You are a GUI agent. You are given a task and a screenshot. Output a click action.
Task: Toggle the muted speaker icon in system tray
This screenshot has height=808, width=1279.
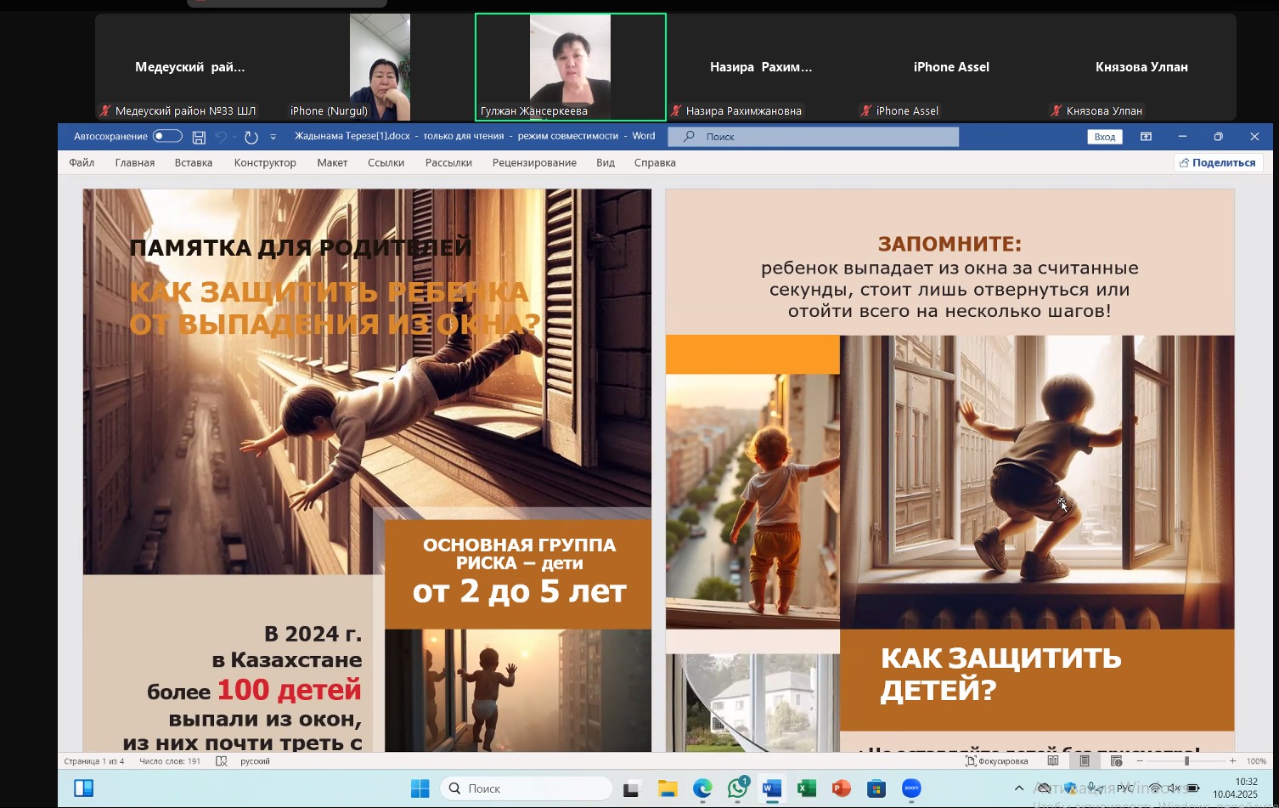click(1175, 788)
